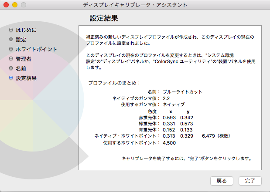Click the red phosphor x value 0.593
The width and height of the screenshot is (270, 192).
(x=169, y=118)
